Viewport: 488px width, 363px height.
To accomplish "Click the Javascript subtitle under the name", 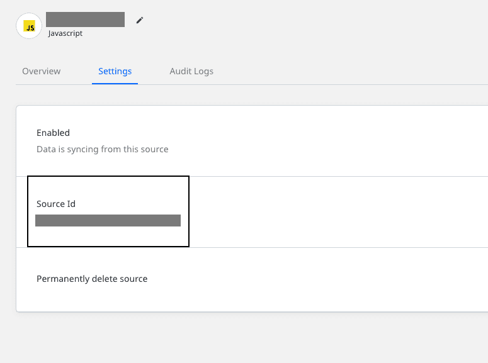I will click(65, 33).
